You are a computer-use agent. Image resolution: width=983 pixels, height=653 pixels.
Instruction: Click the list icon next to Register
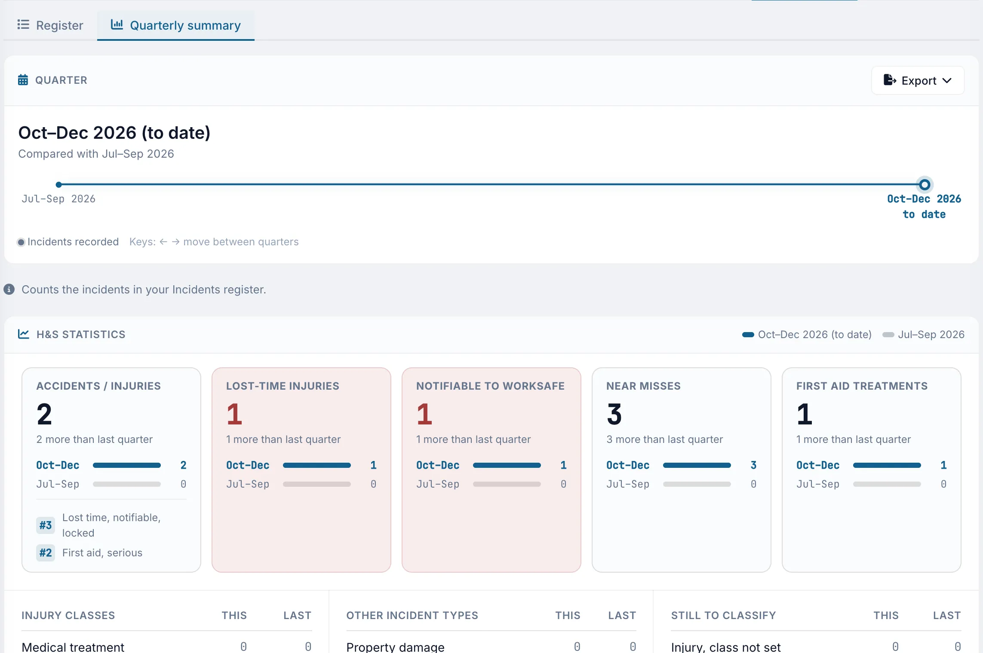coord(23,24)
